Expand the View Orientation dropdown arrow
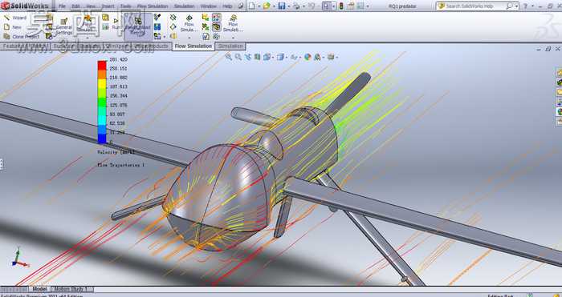The image size is (562, 297). point(273,57)
